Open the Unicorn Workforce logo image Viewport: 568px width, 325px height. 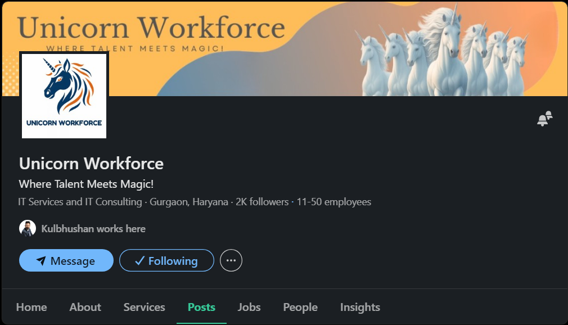pos(64,96)
